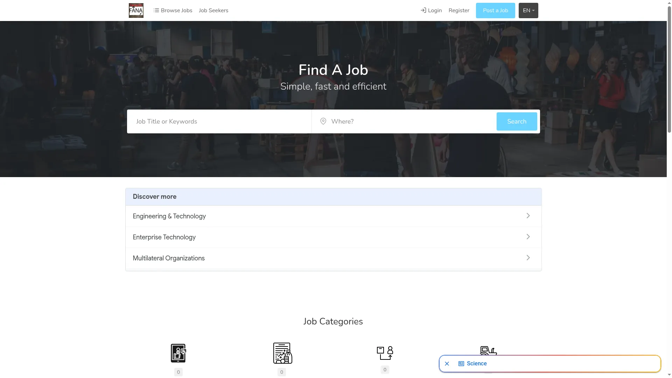Expand chevron on Multilateral Organizations row

pos(528,258)
